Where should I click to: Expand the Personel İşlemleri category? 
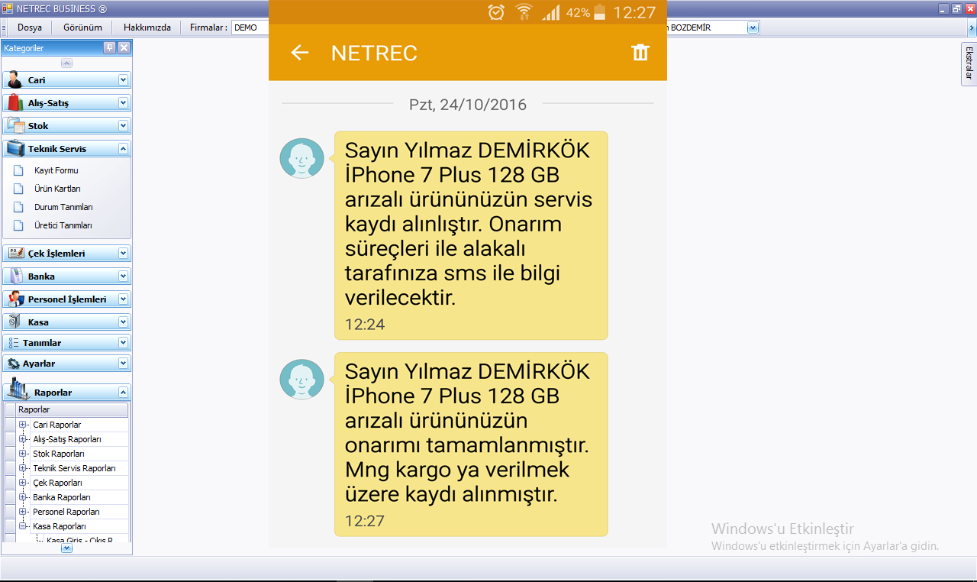123,299
